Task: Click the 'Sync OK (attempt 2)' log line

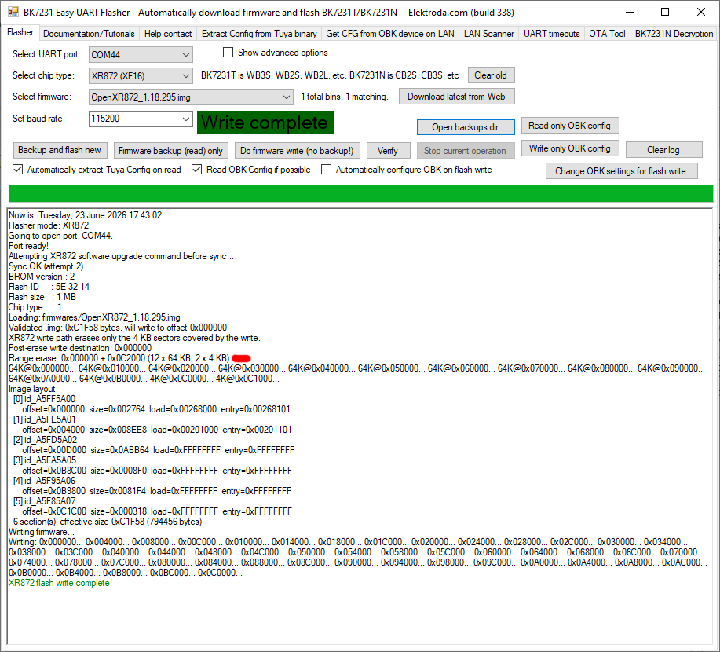Action: (x=46, y=266)
